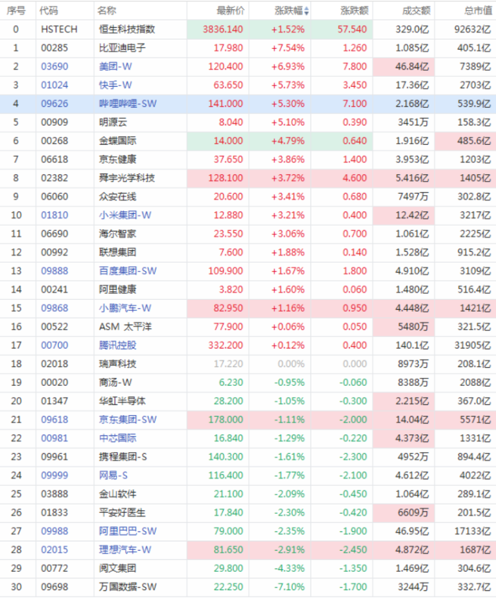Open the 京东集团-SW stock link
The height and width of the screenshot is (599, 496).
[128, 420]
